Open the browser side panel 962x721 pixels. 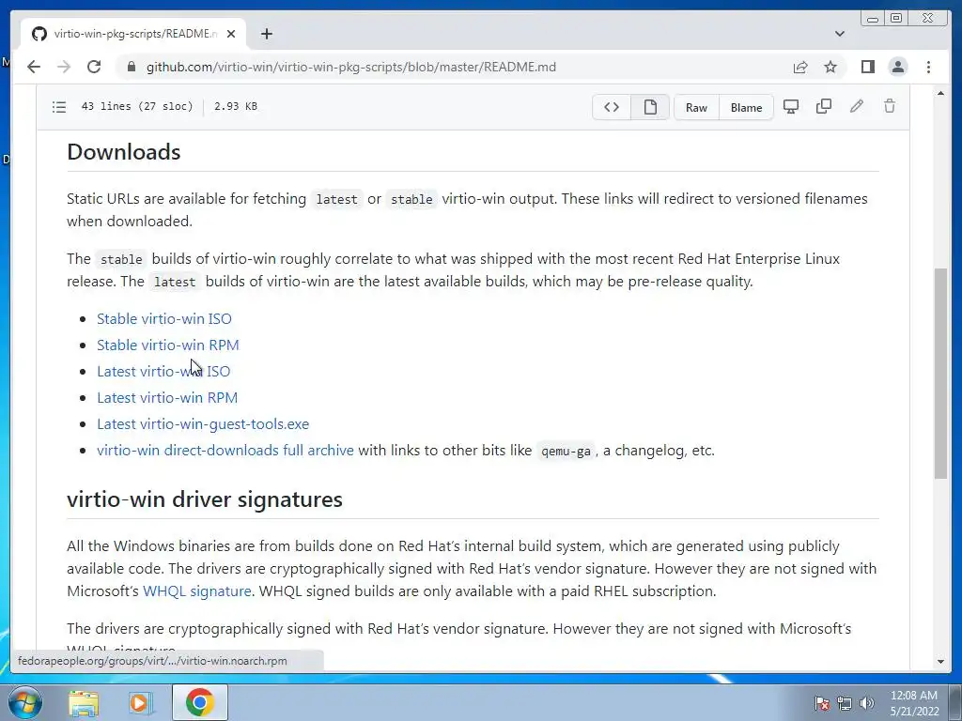pos(867,67)
